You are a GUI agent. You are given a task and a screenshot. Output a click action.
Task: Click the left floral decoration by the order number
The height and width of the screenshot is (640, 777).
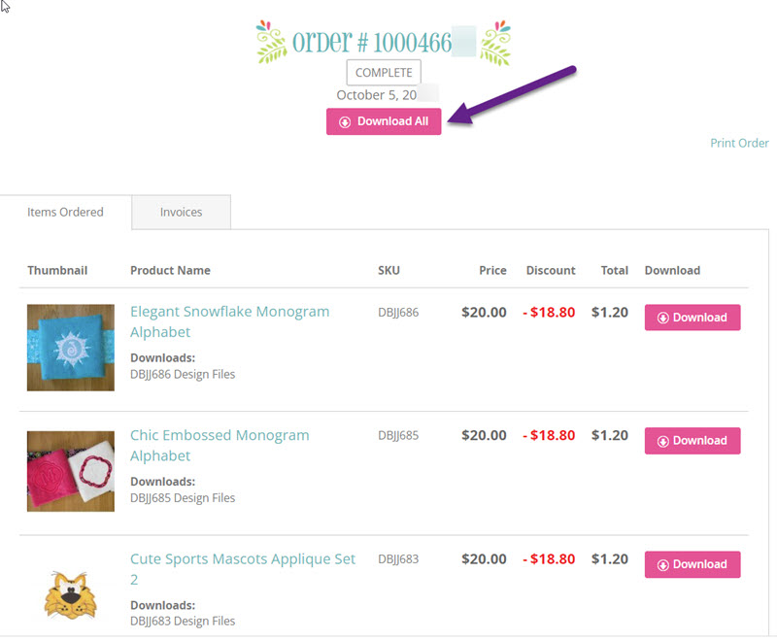tap(271, 42)
